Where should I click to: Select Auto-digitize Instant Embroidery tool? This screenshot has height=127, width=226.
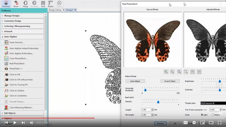click(22, 48)
